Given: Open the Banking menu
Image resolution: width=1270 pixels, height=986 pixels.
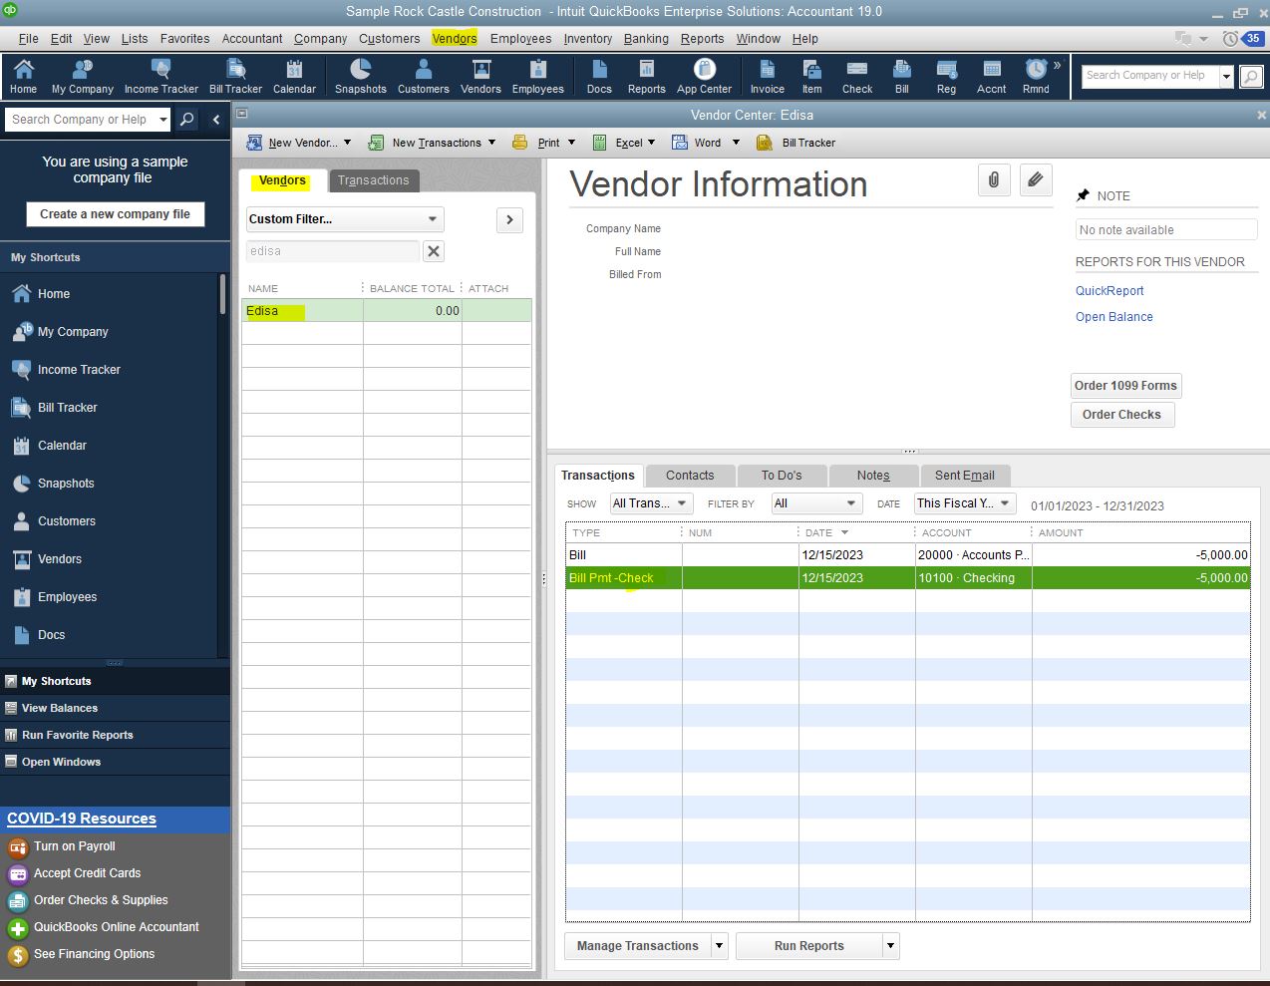Looking at the screenshot, I should click(x=646, y=39).
